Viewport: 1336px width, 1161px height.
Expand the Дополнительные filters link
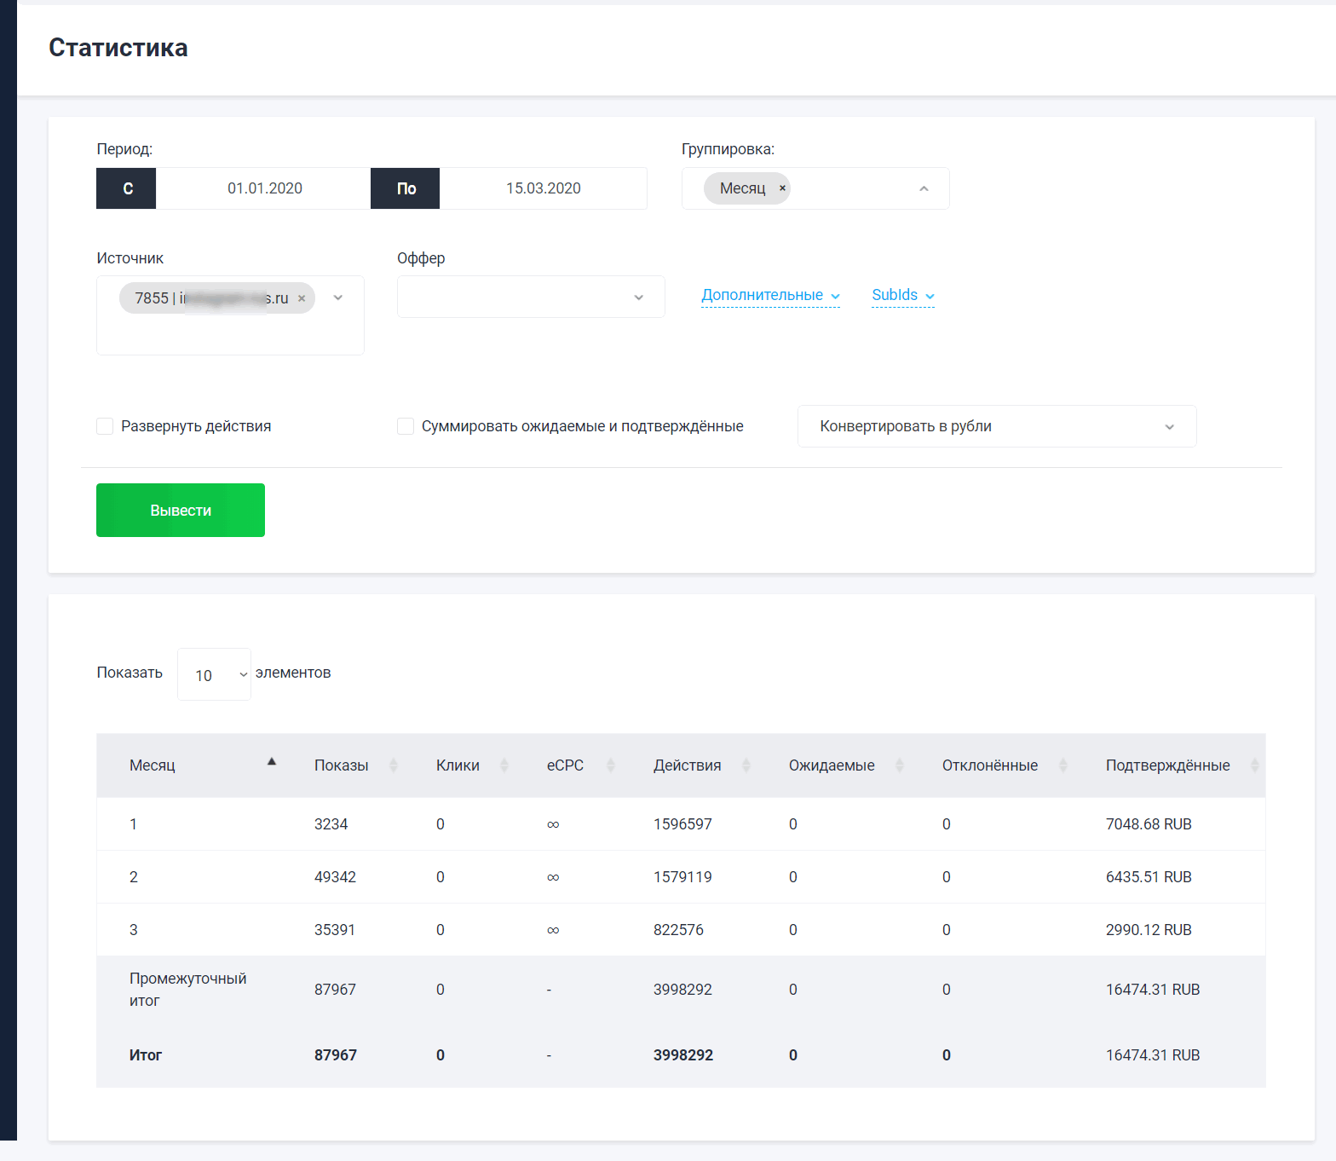point(769,295)
